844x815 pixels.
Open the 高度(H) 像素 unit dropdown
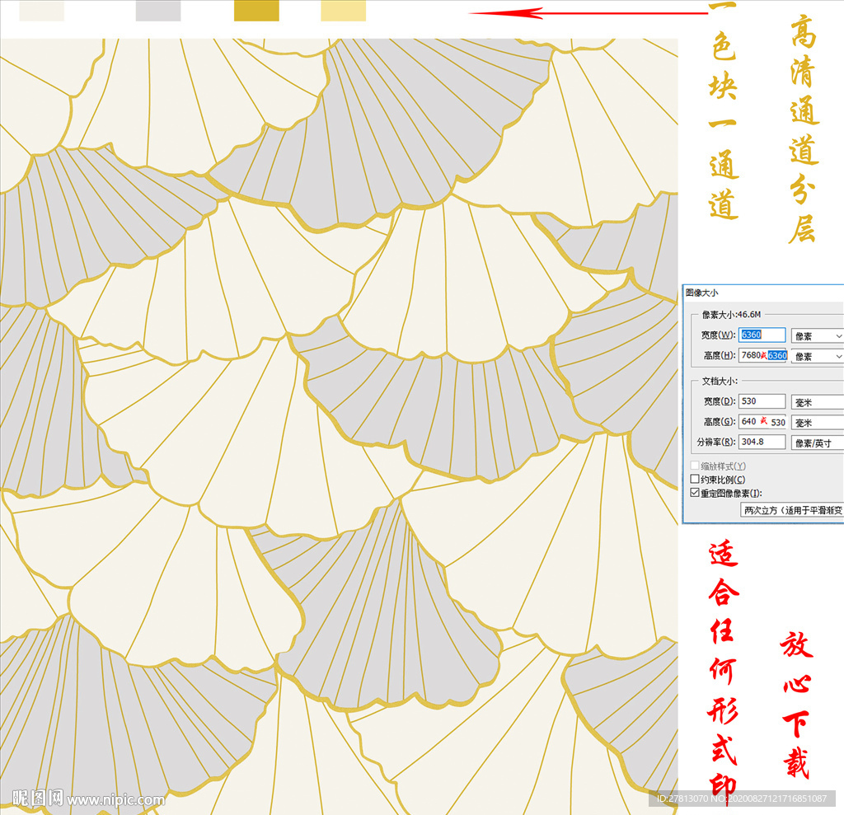[817, 356]
